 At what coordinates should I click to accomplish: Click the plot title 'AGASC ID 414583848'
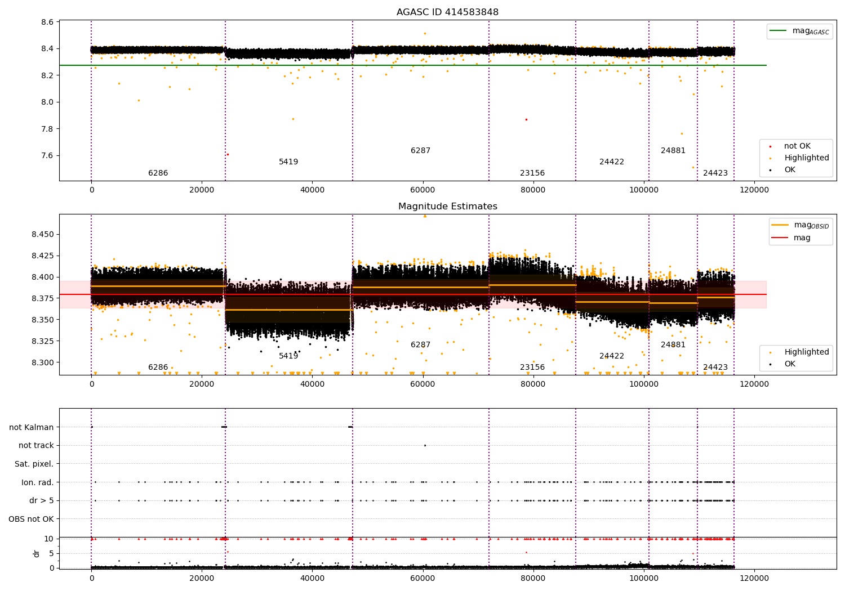click(x=447, y=12)
